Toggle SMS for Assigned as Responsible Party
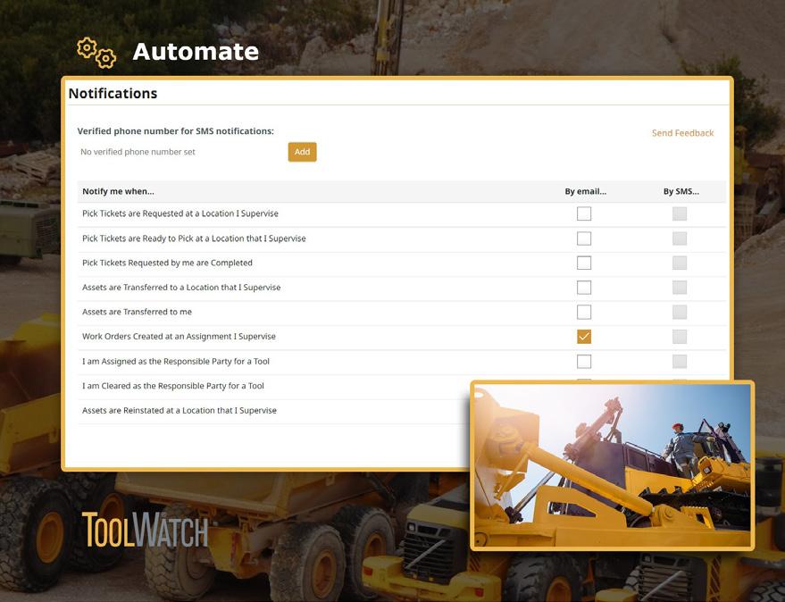 680,361
